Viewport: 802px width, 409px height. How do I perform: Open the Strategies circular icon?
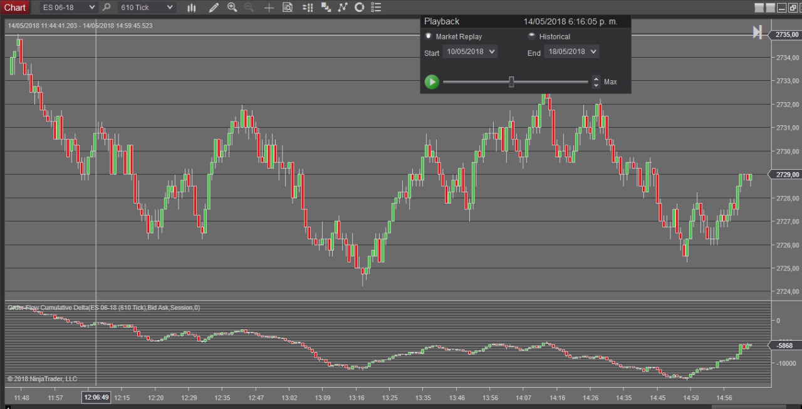(359, 8)
